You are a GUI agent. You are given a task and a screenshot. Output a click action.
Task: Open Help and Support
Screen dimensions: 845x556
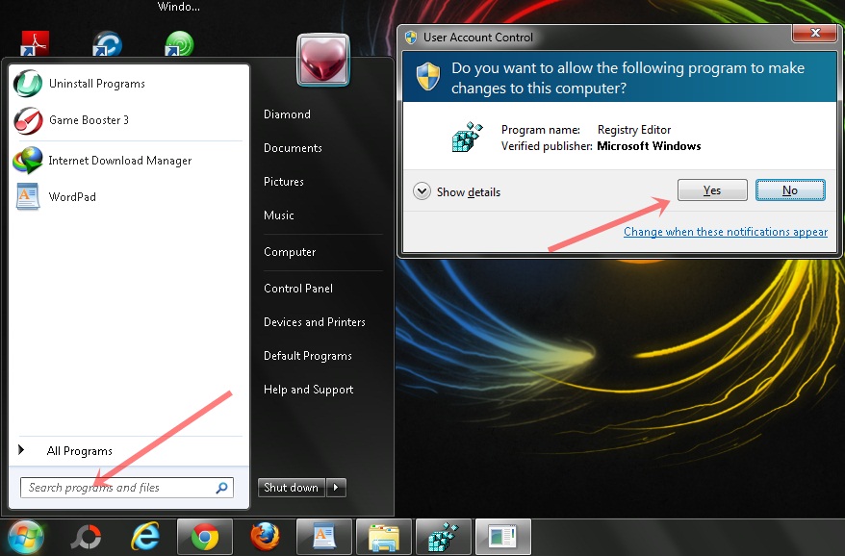[x=308, y=390]
